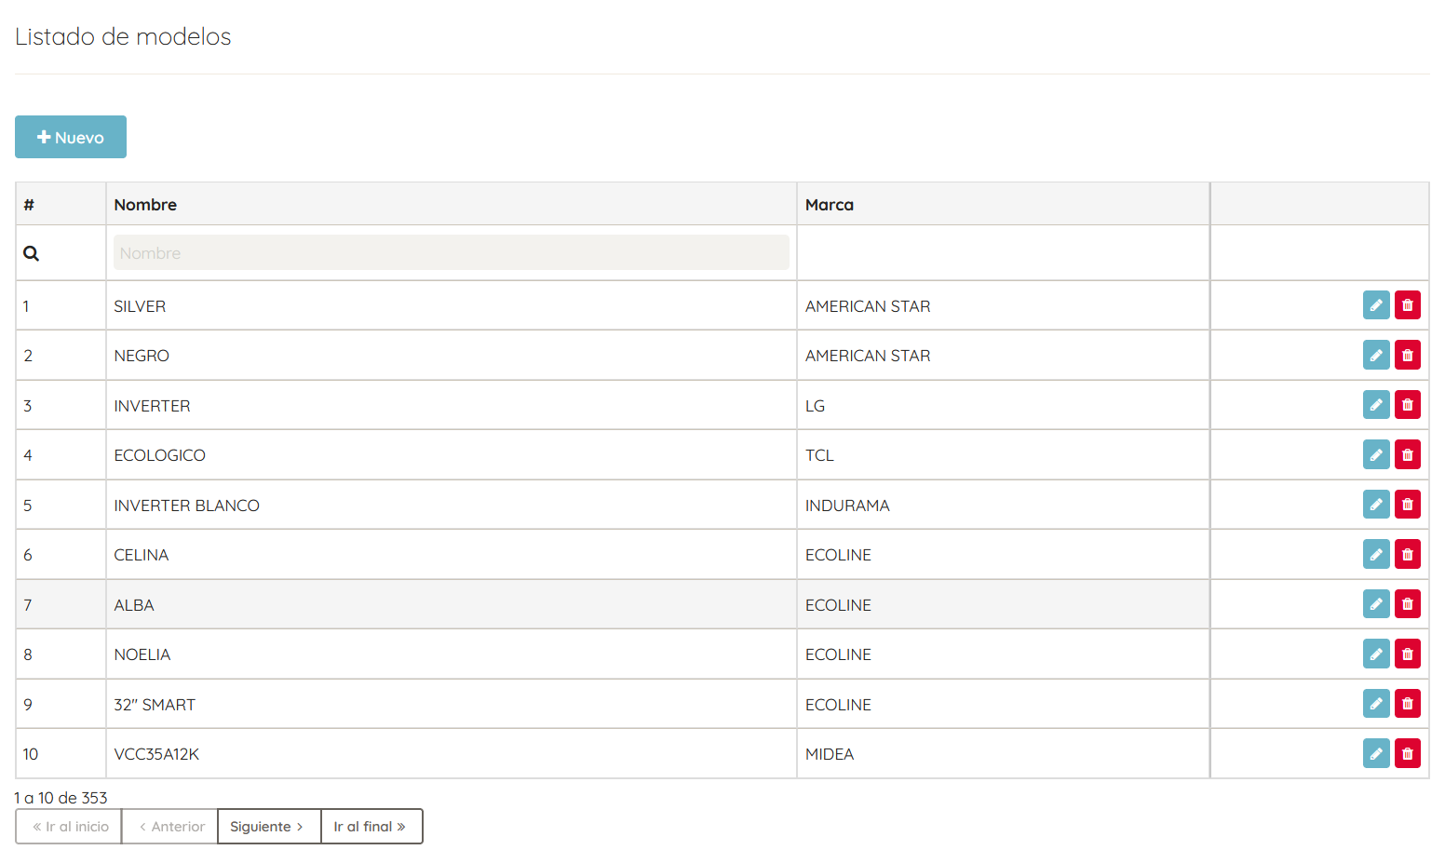Edit the NOELIA model row

1376,654
